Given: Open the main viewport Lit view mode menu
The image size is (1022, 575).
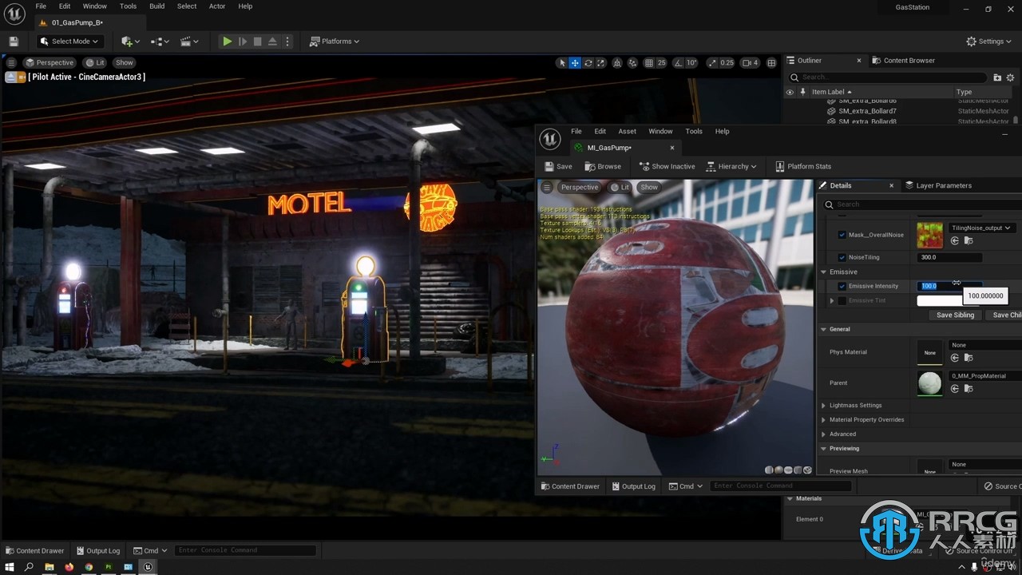Looking at the screenshot, I should pyautogui.click(x=95, y=63).
